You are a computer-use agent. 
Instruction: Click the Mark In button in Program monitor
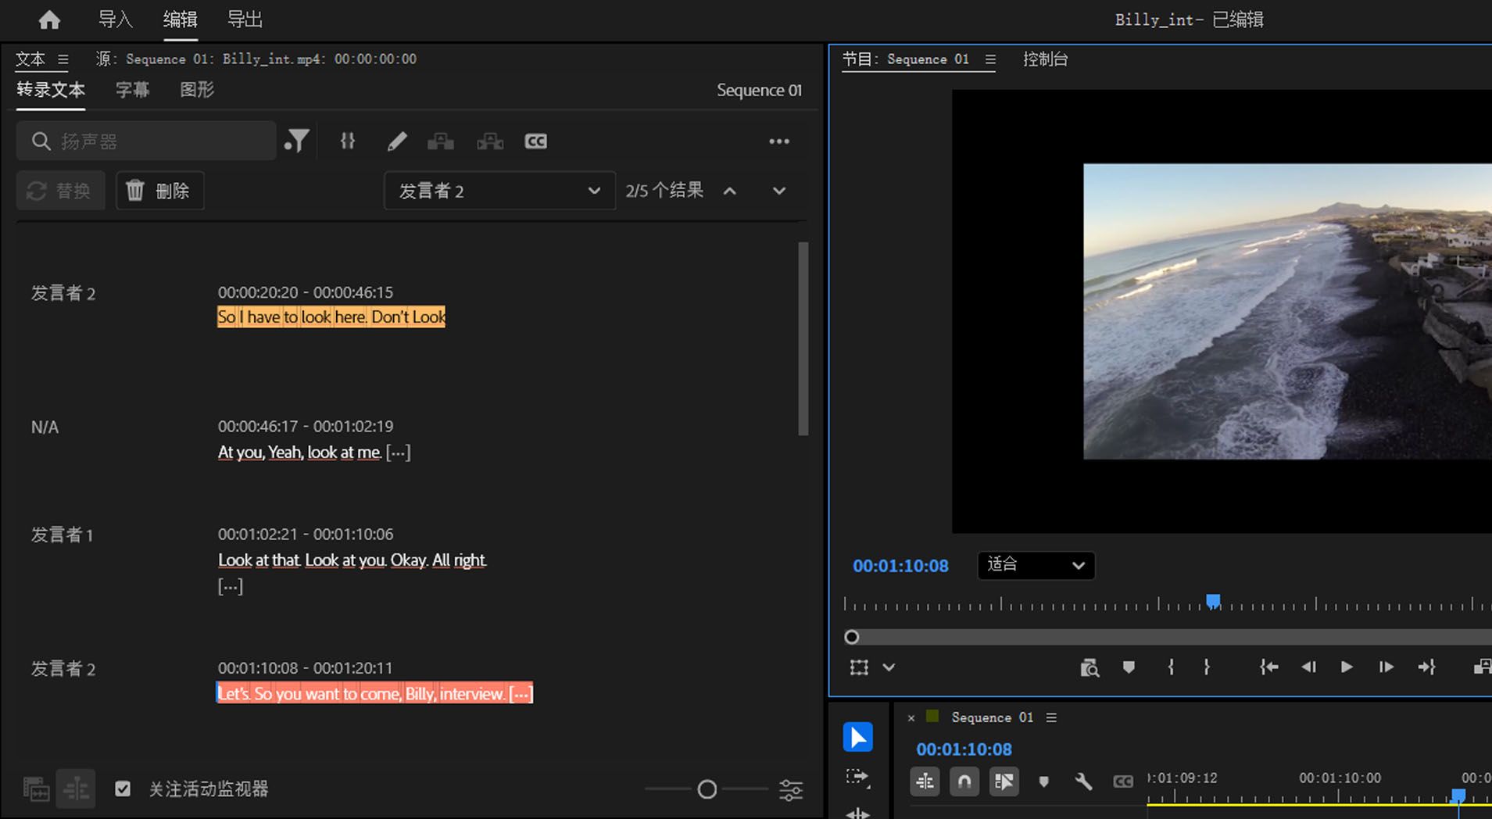tap(1170, 667)
